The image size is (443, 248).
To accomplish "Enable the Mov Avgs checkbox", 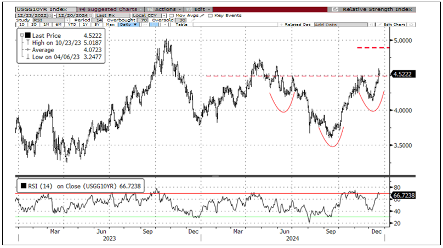I will click(x=172, y=15).
